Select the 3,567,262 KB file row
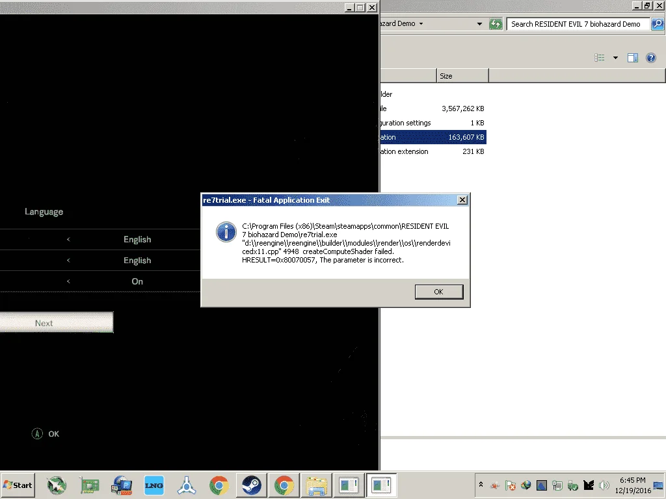The height and width of the screenshot is (499, 666). click(x=433, y=109)
